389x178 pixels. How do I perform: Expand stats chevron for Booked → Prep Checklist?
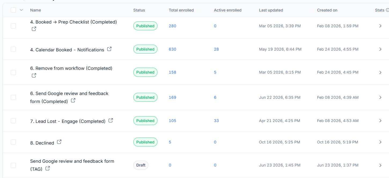tap(380, 26)
